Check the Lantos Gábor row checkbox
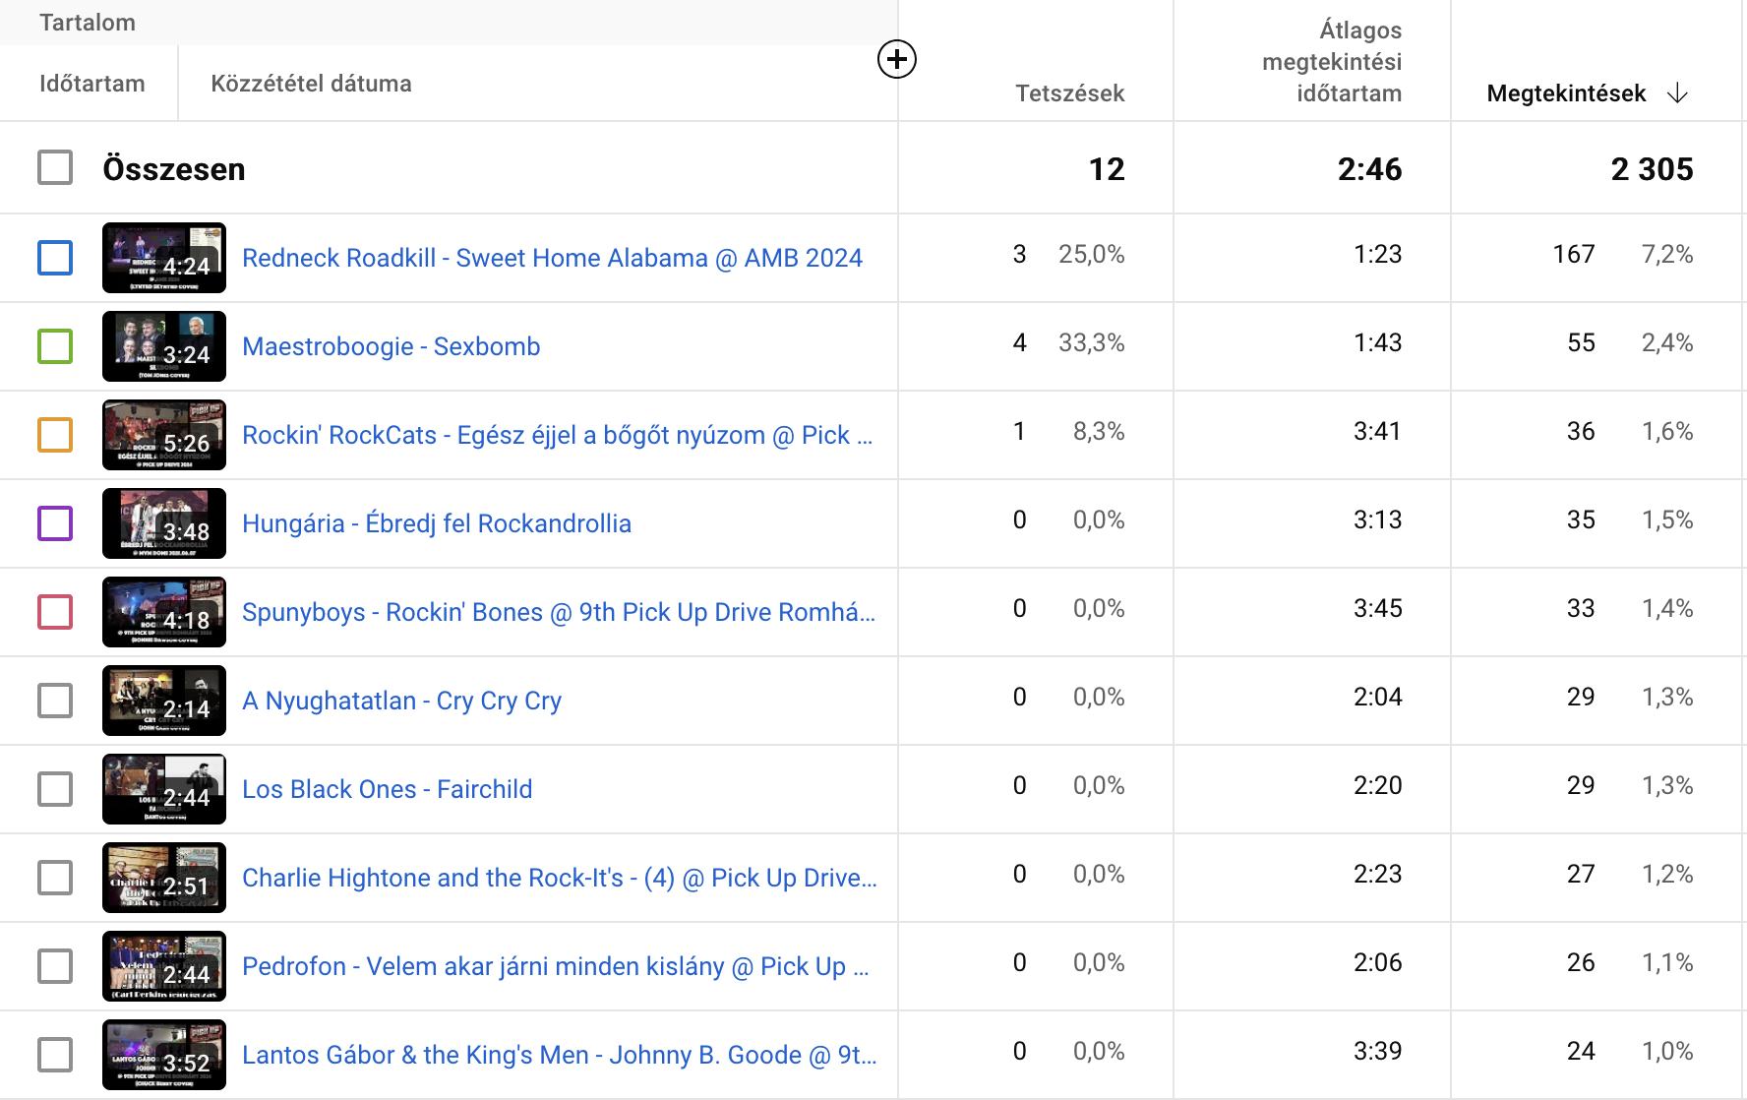This screenshot has height=1100, width=1747. [55, 1055]
